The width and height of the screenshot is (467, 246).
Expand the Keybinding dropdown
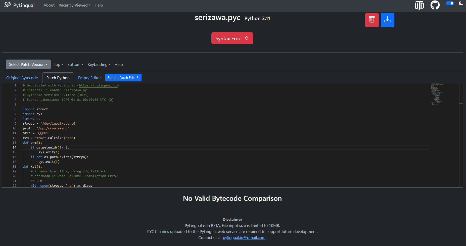click(x=99, y=65)
